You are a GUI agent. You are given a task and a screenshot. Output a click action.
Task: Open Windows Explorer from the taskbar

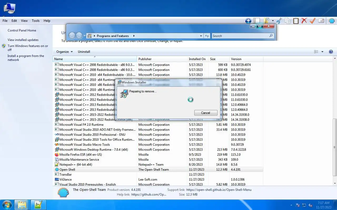click(21, 205)
